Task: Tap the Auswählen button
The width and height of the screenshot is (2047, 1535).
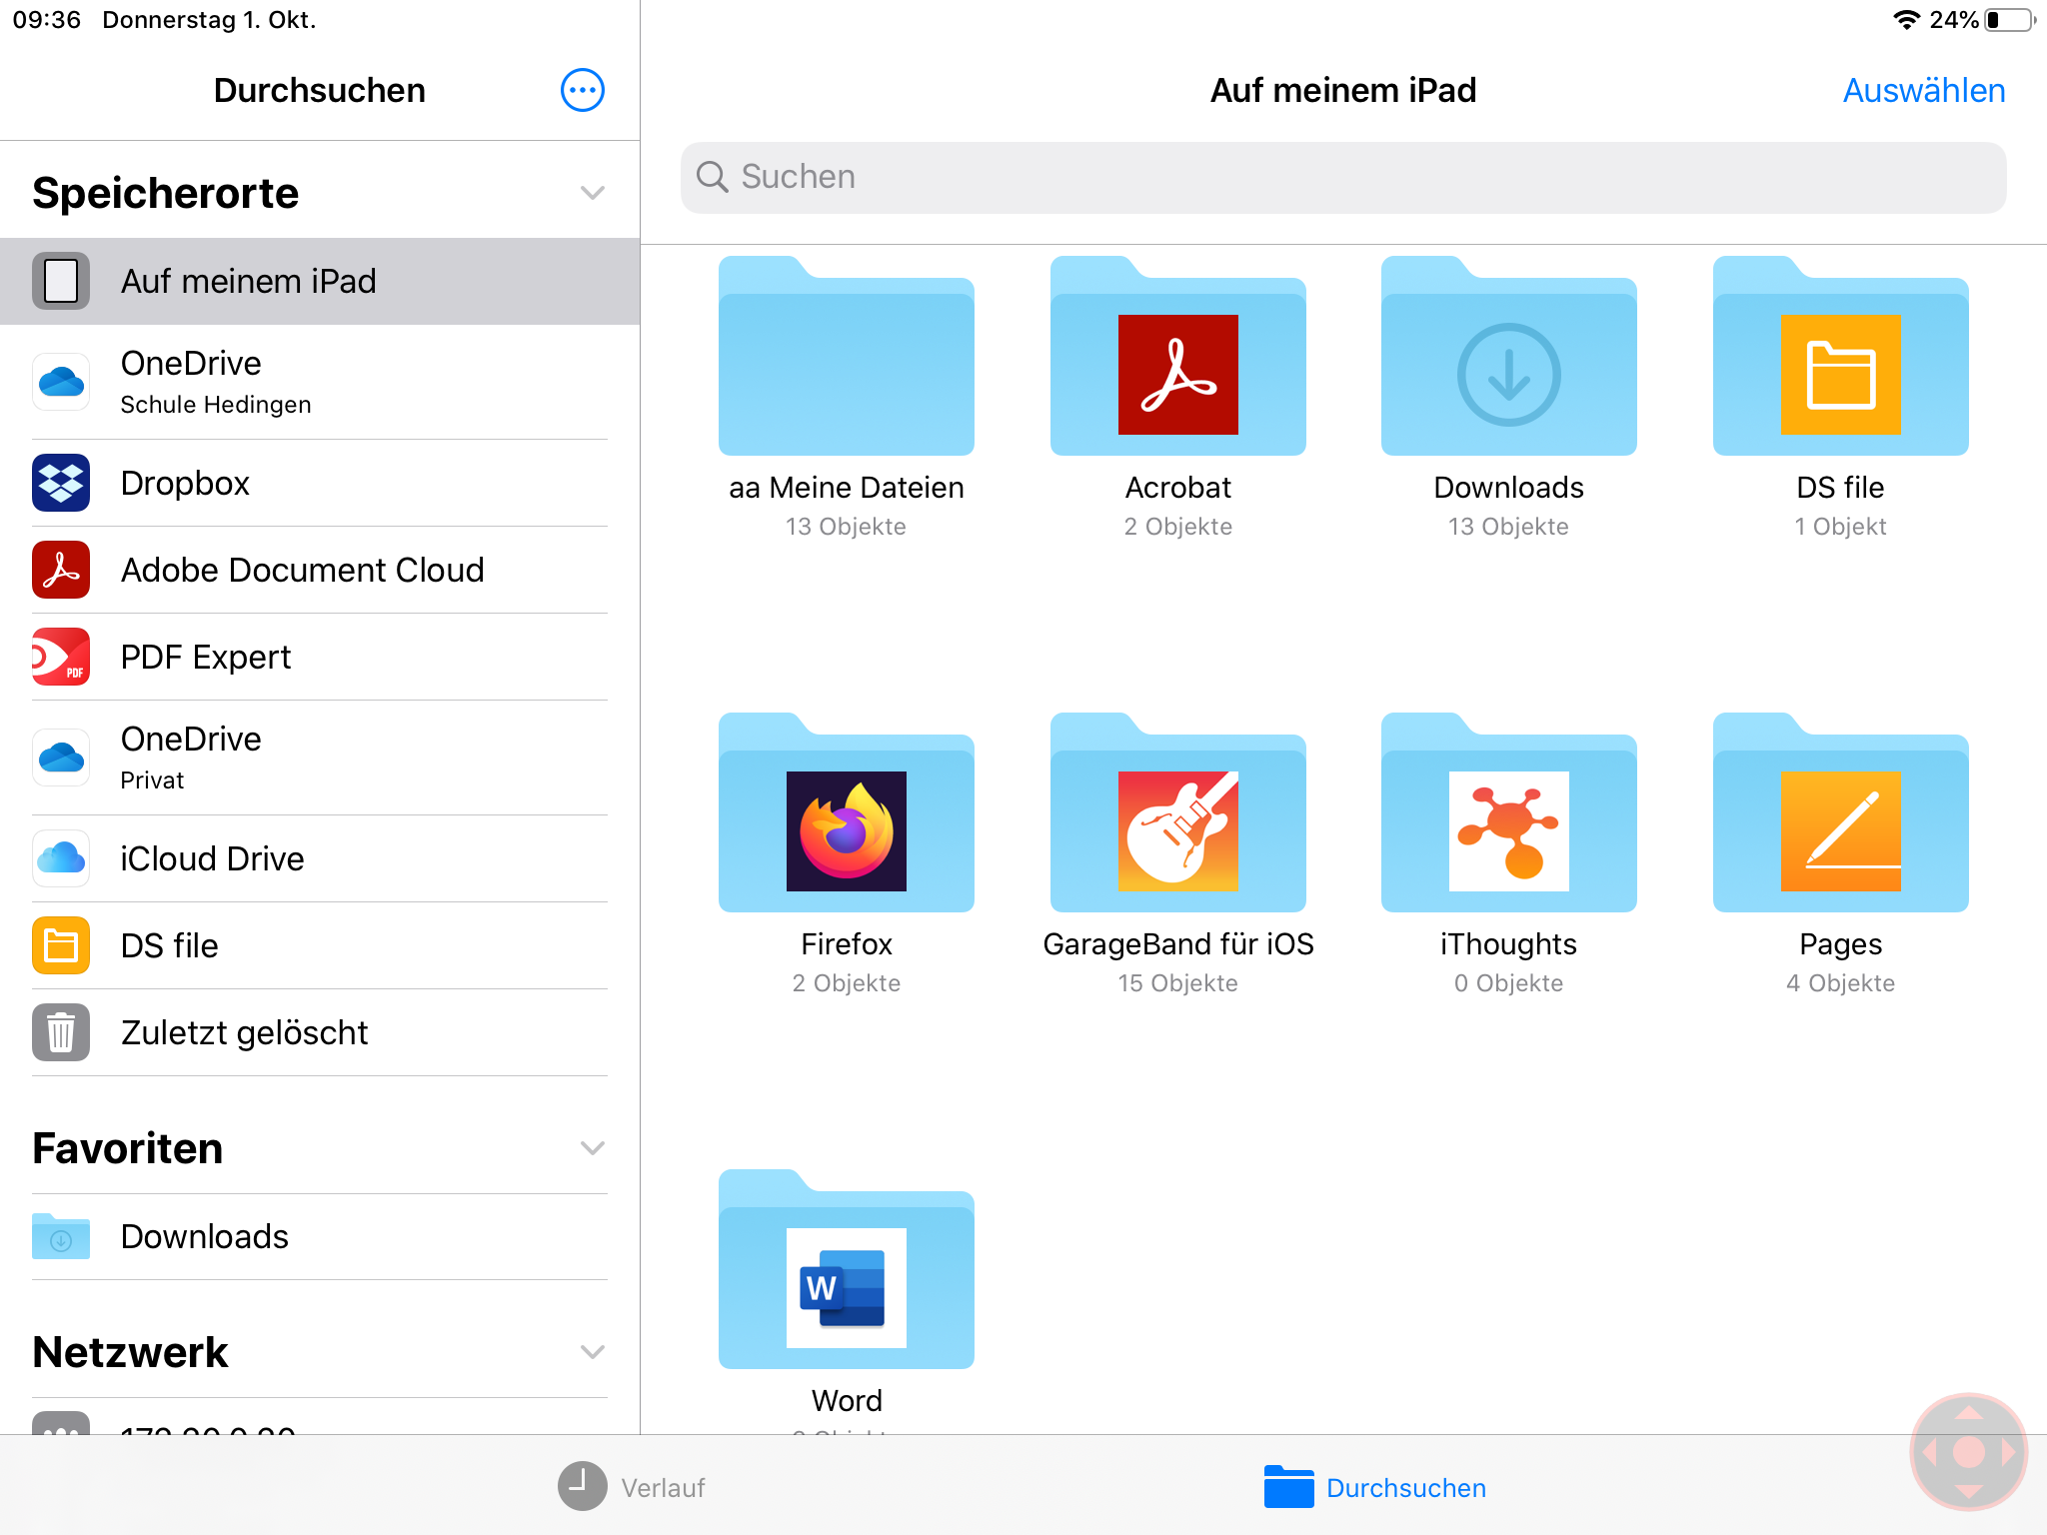Action: 1924,90
